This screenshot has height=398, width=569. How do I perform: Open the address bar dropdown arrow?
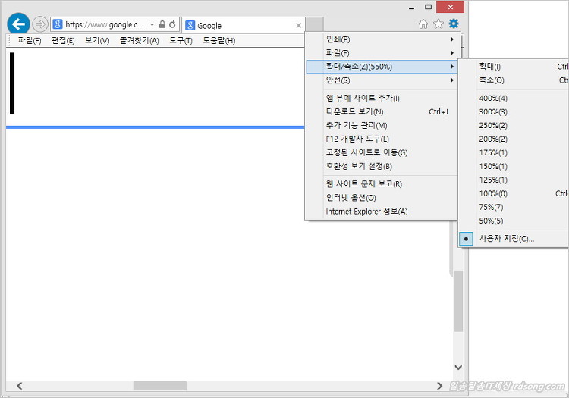point(152,25)
